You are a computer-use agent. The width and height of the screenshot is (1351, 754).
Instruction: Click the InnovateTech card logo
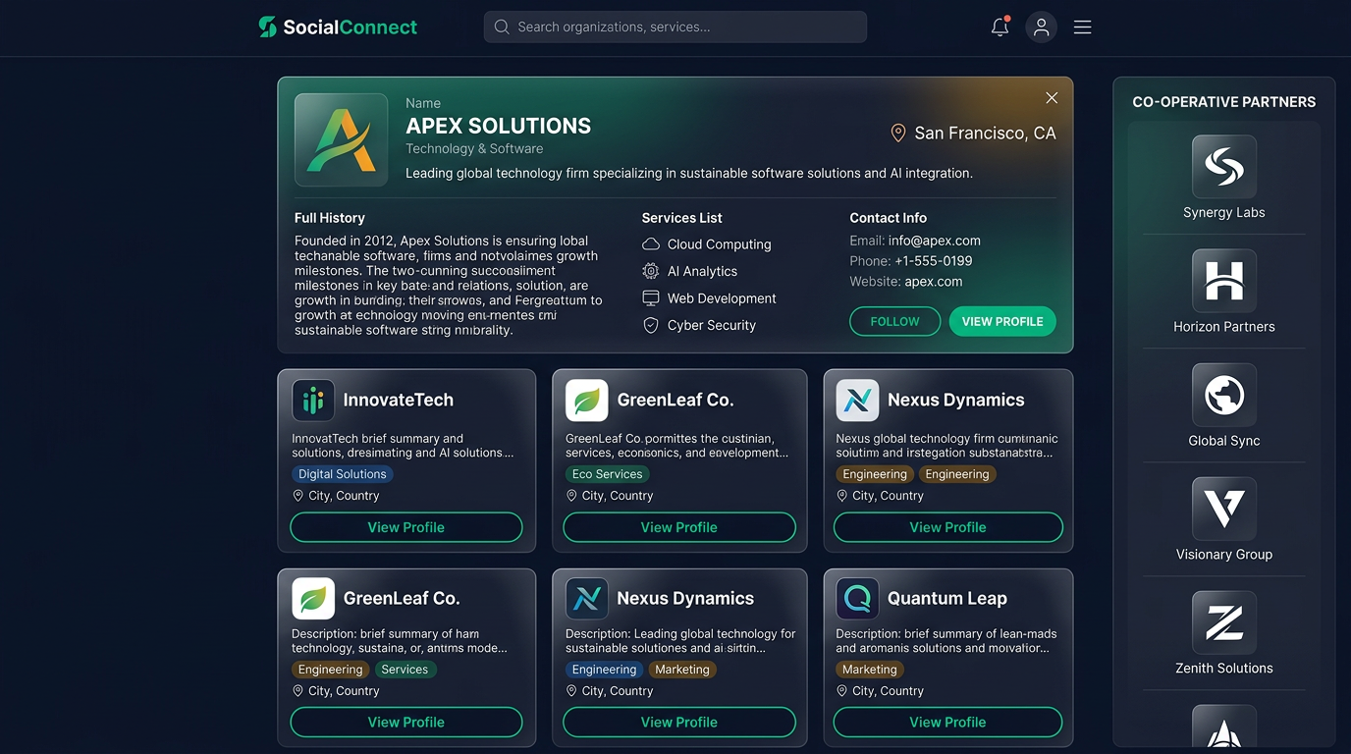(313, 401)
